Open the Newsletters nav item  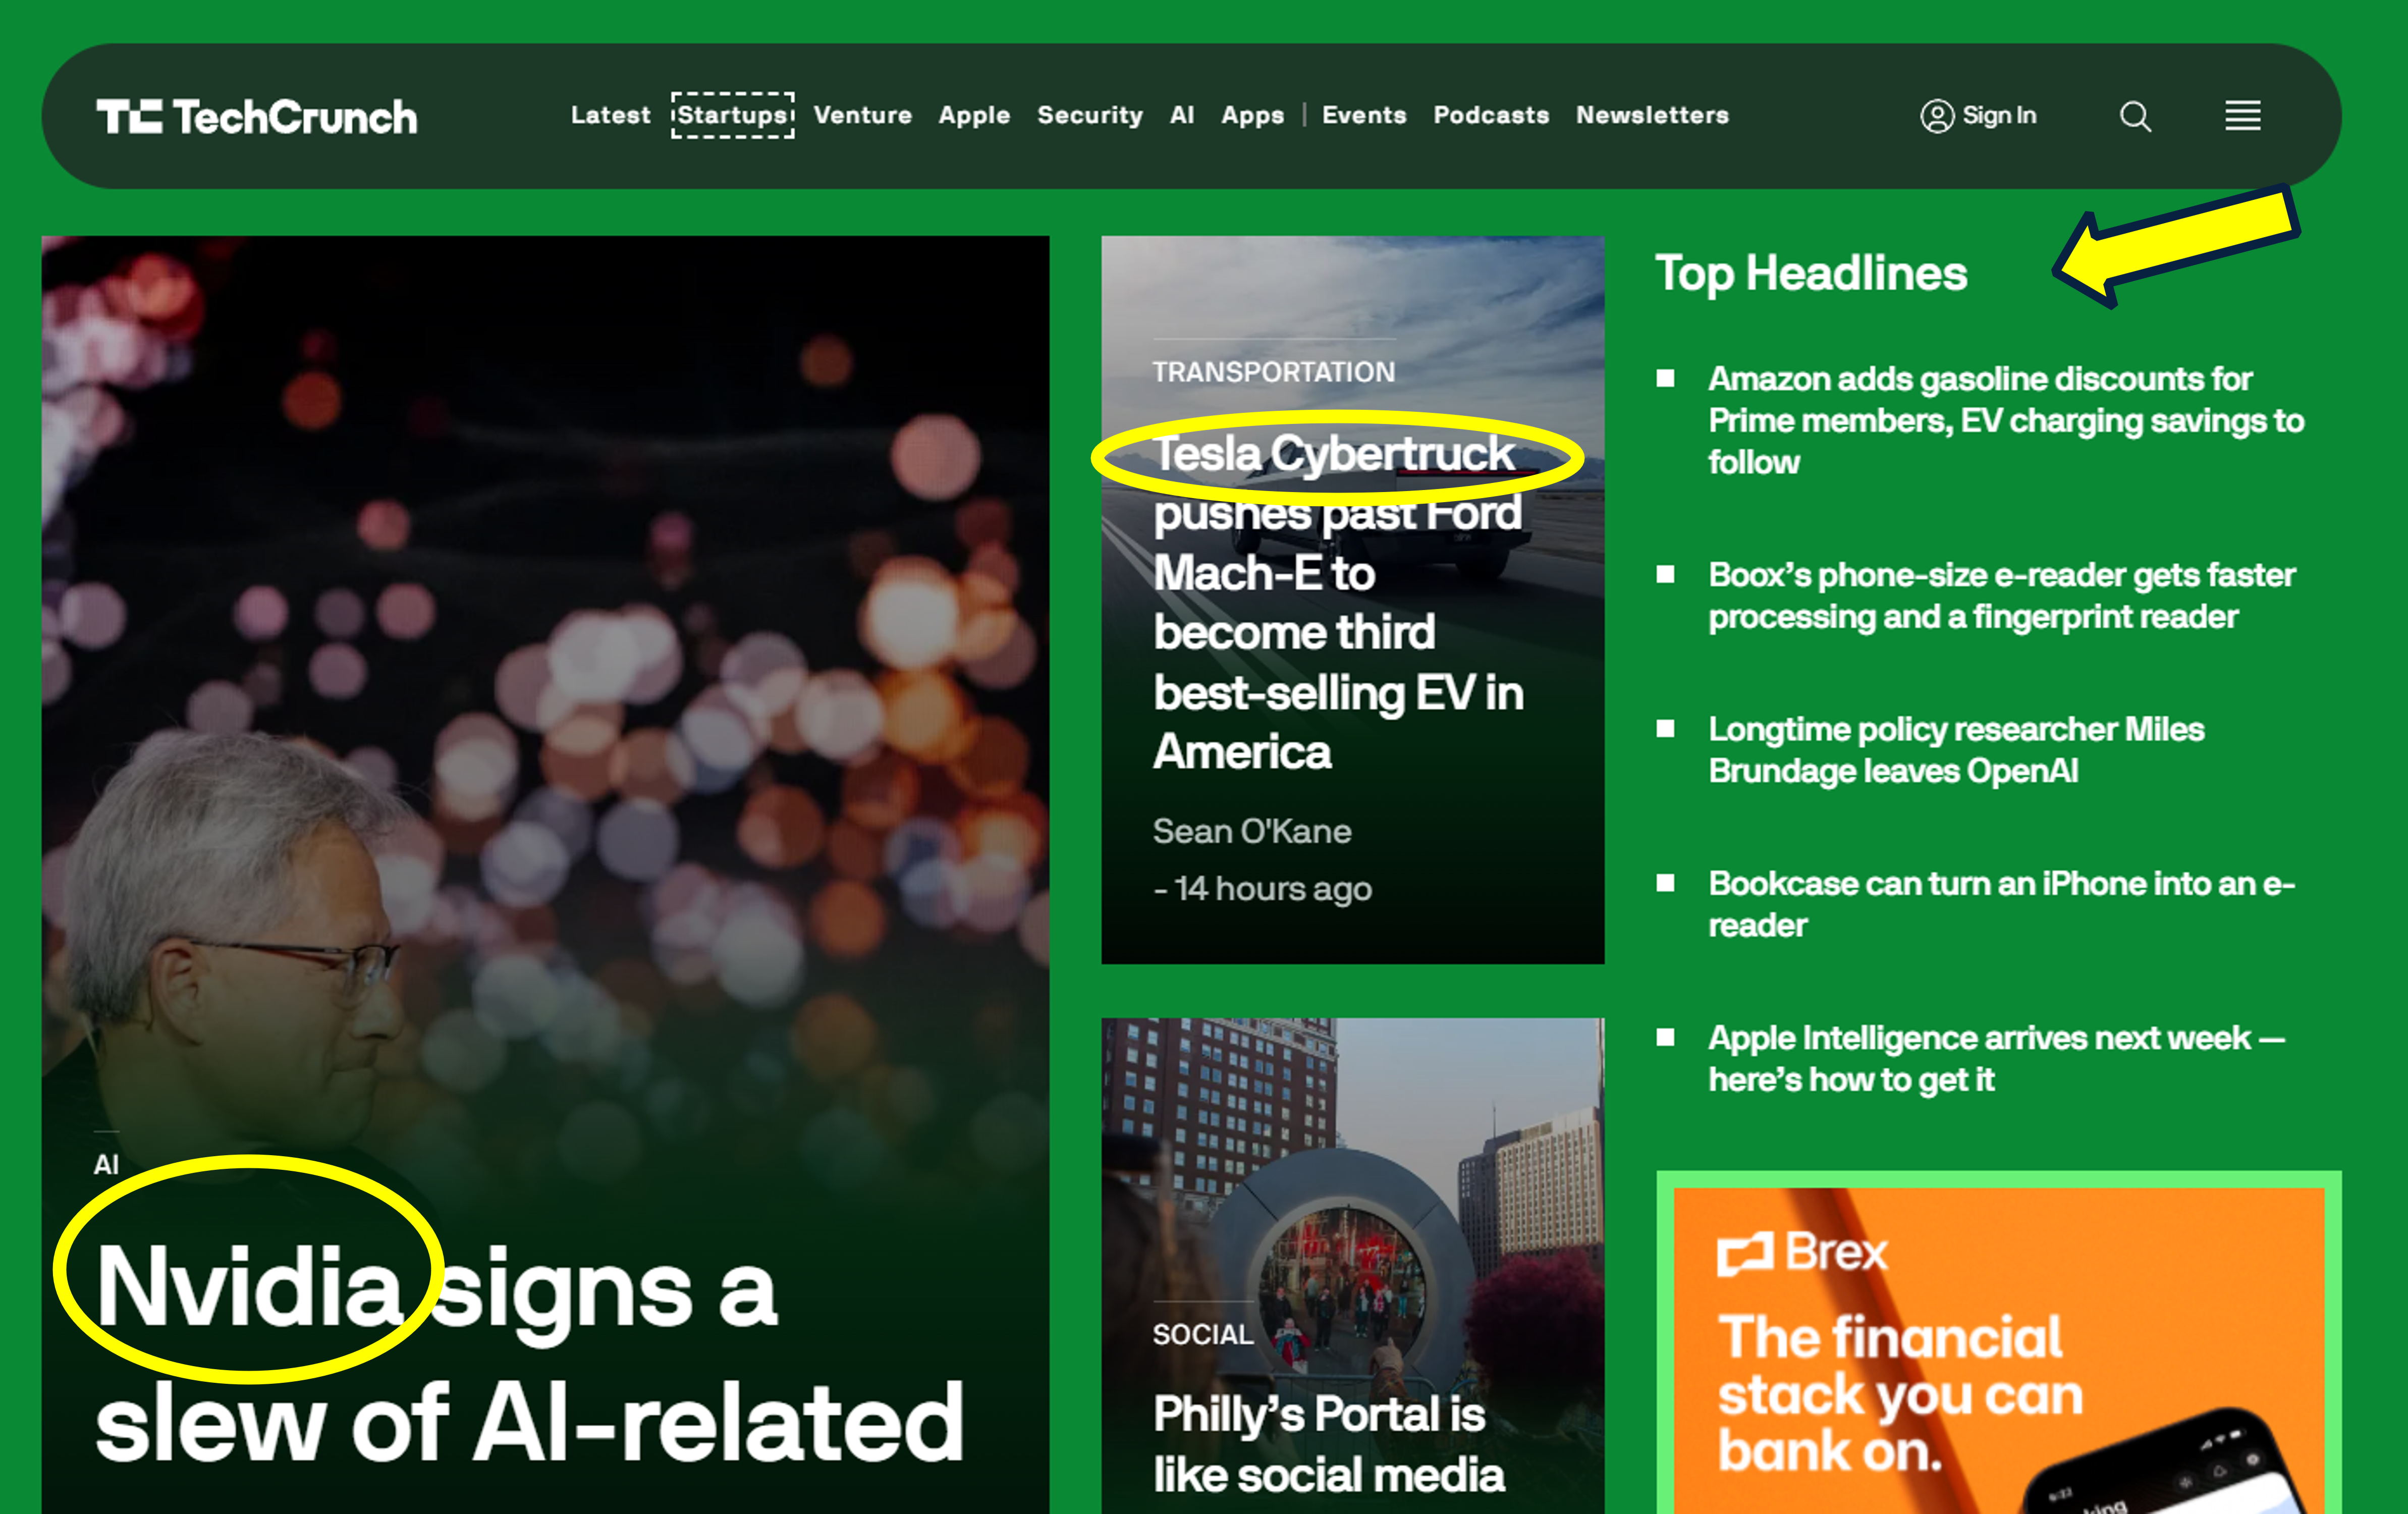[1652, 116]
